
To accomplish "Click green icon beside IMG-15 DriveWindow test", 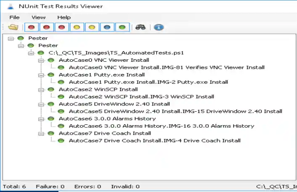I will click(x=61, y=111).
